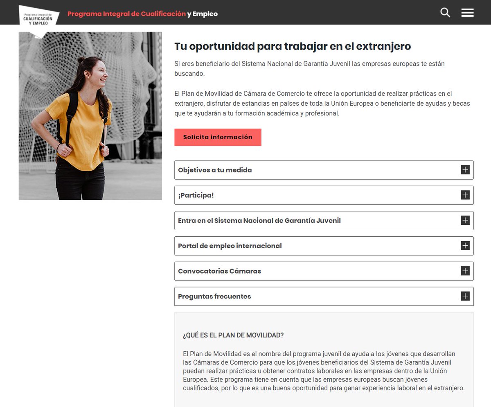Expand Portal de empleo internacional plus icon
This screenshot has height=407, width=491.
click(x=465, y=246)
